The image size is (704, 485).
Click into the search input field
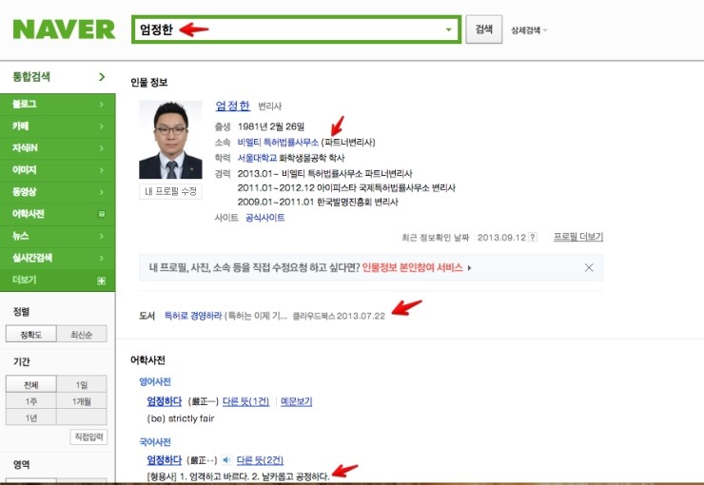pyautogui.click(x=285, y=29)
